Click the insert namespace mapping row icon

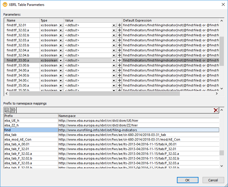(x=13, y=110)
